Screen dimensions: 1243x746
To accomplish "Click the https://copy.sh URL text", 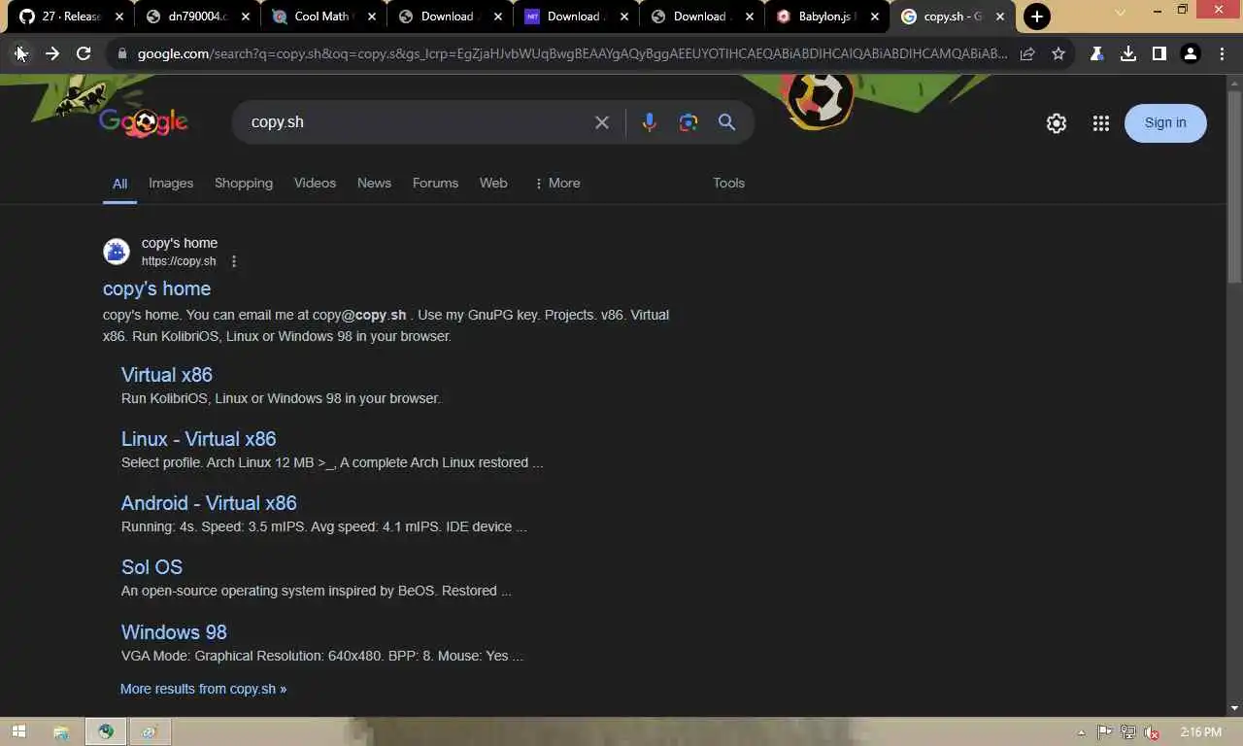I will (179, 261).
